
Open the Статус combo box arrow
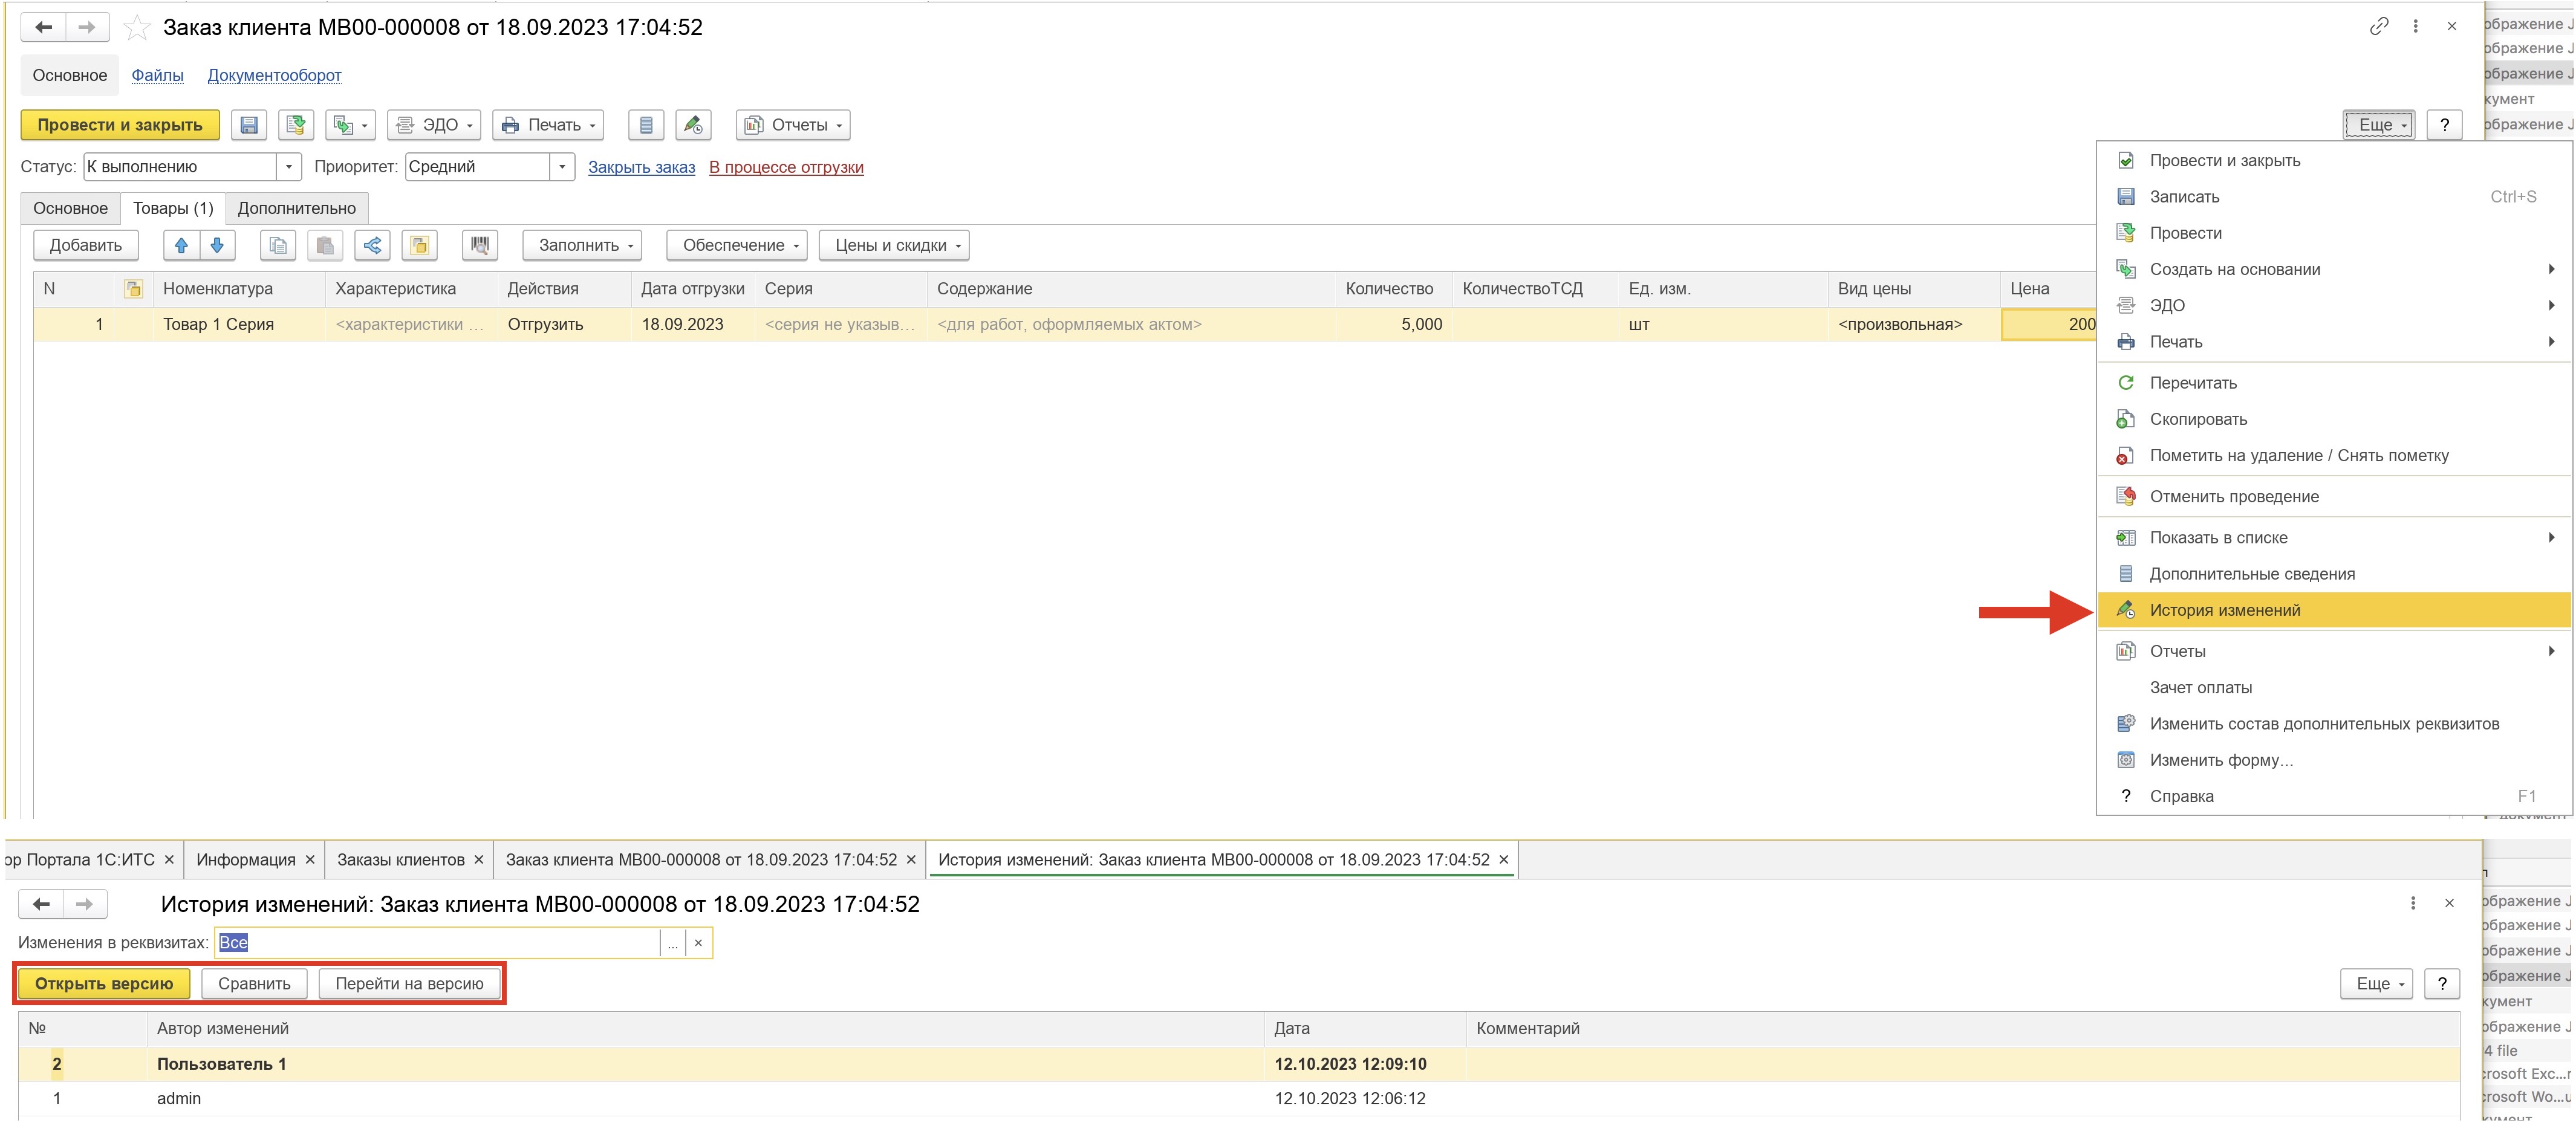click(x=288, y=167)
